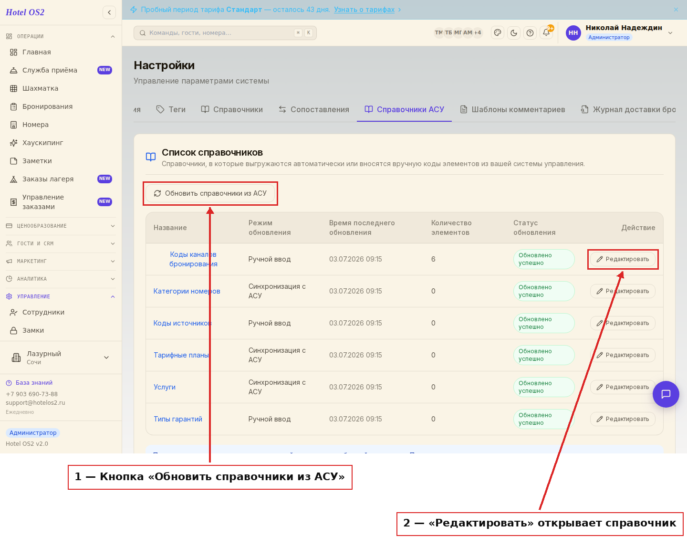Switch to Журнал доставки tab

tap(628, 109)
